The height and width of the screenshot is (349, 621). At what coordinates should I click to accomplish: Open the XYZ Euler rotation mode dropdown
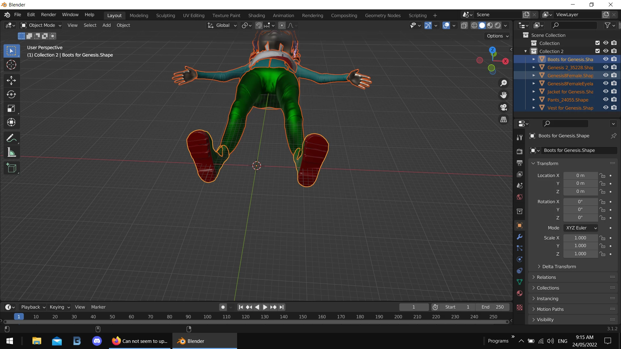click(581, 228)
